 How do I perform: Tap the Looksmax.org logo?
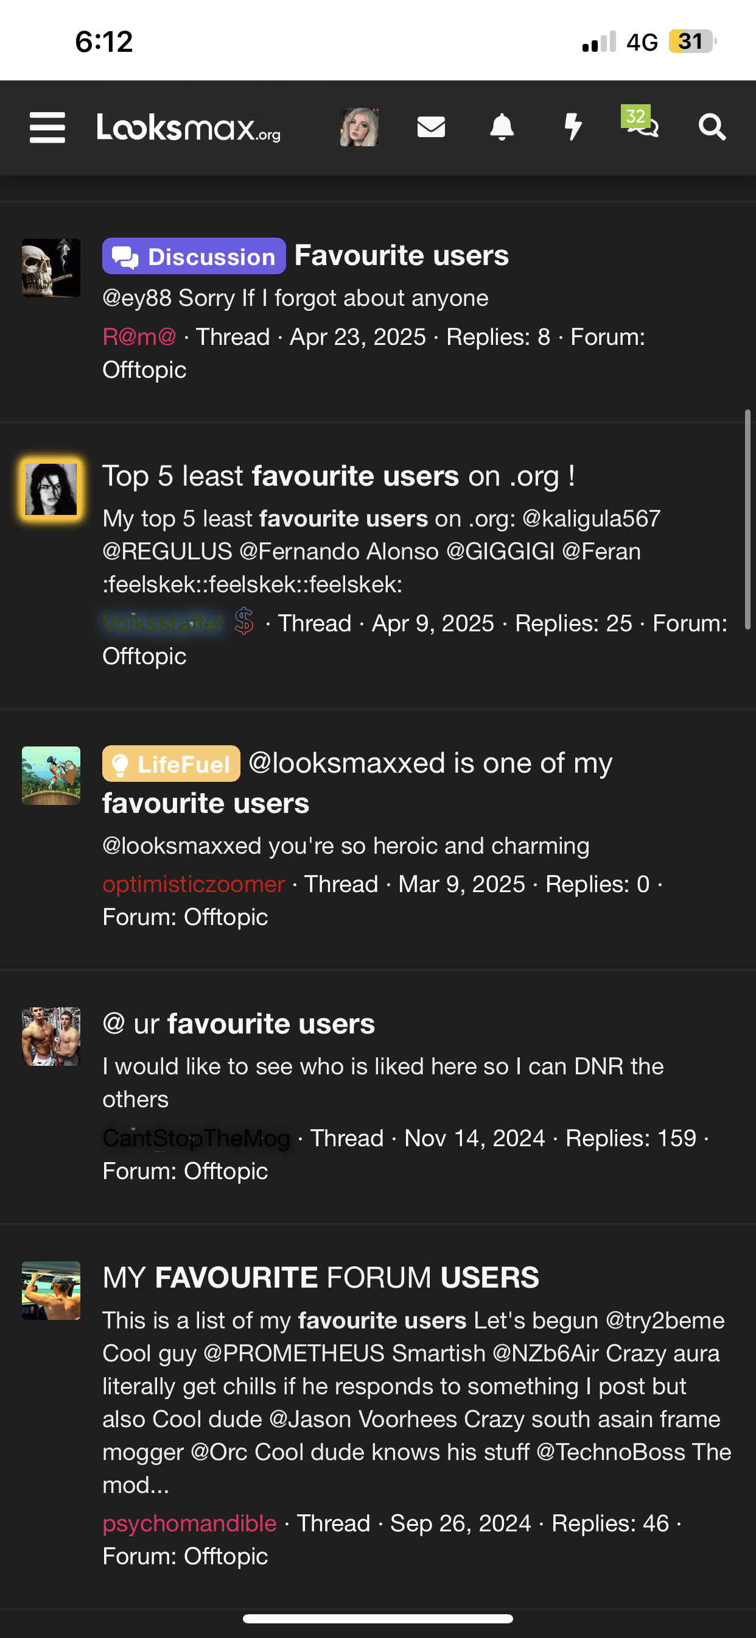pos(189,127)
